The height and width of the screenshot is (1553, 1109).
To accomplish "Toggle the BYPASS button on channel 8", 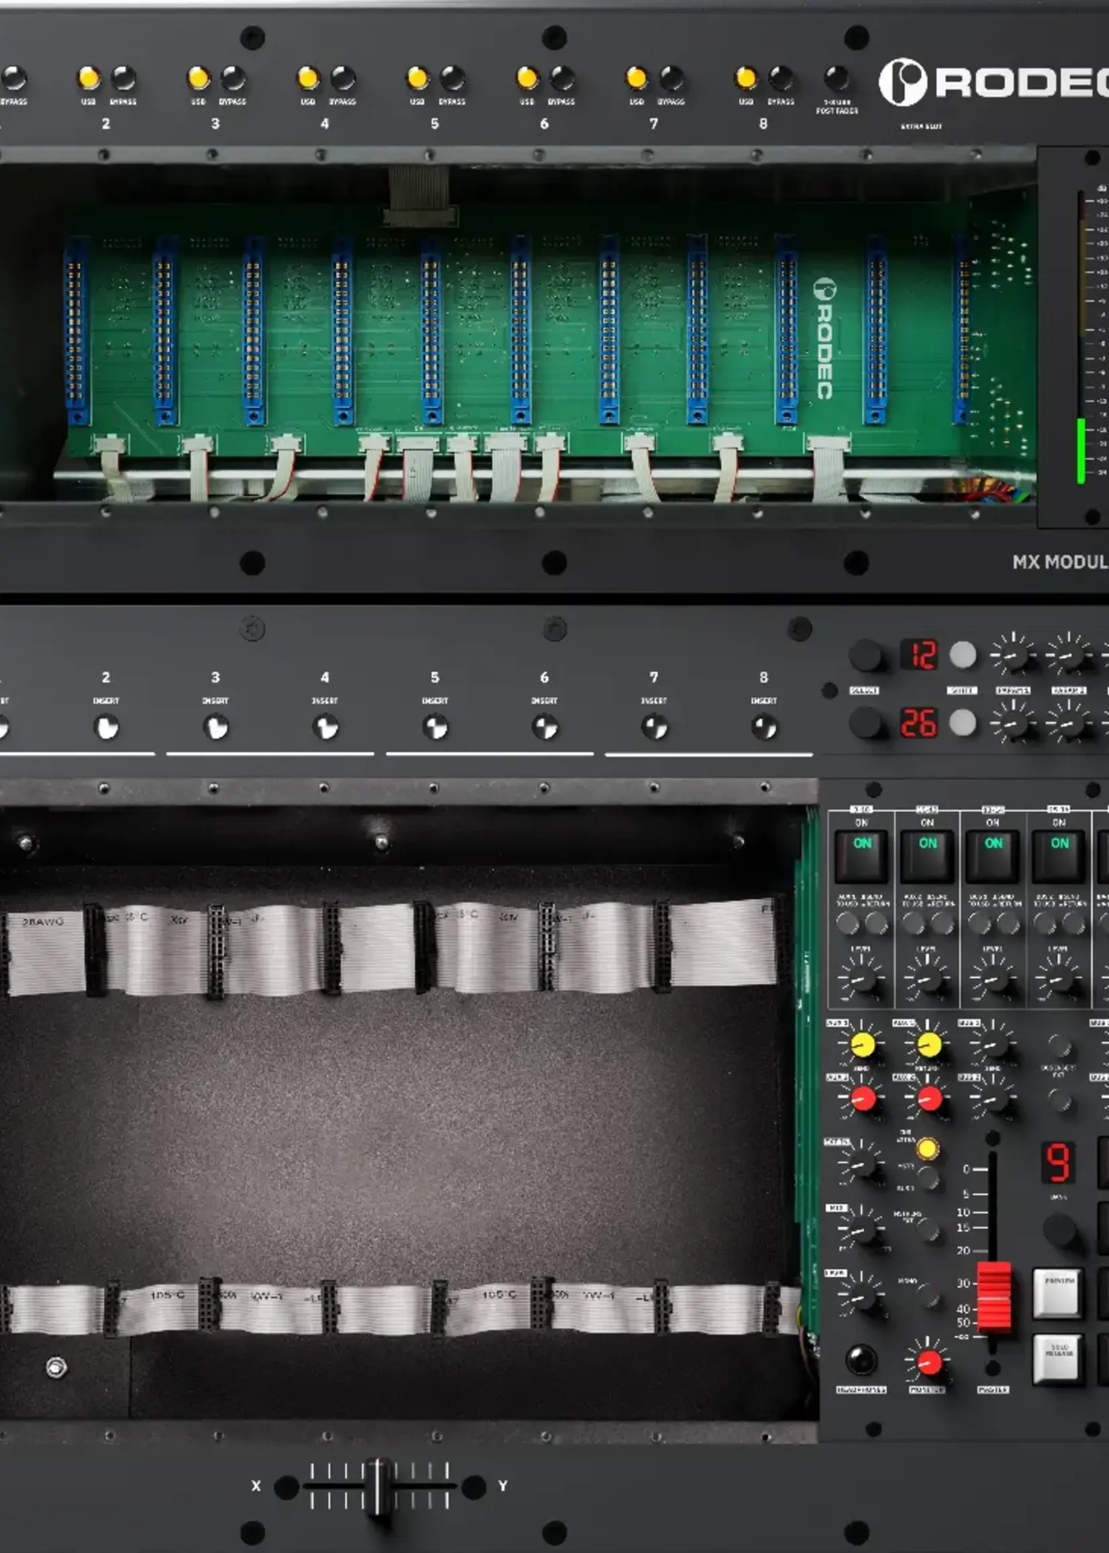I will (x=781, y=78).
